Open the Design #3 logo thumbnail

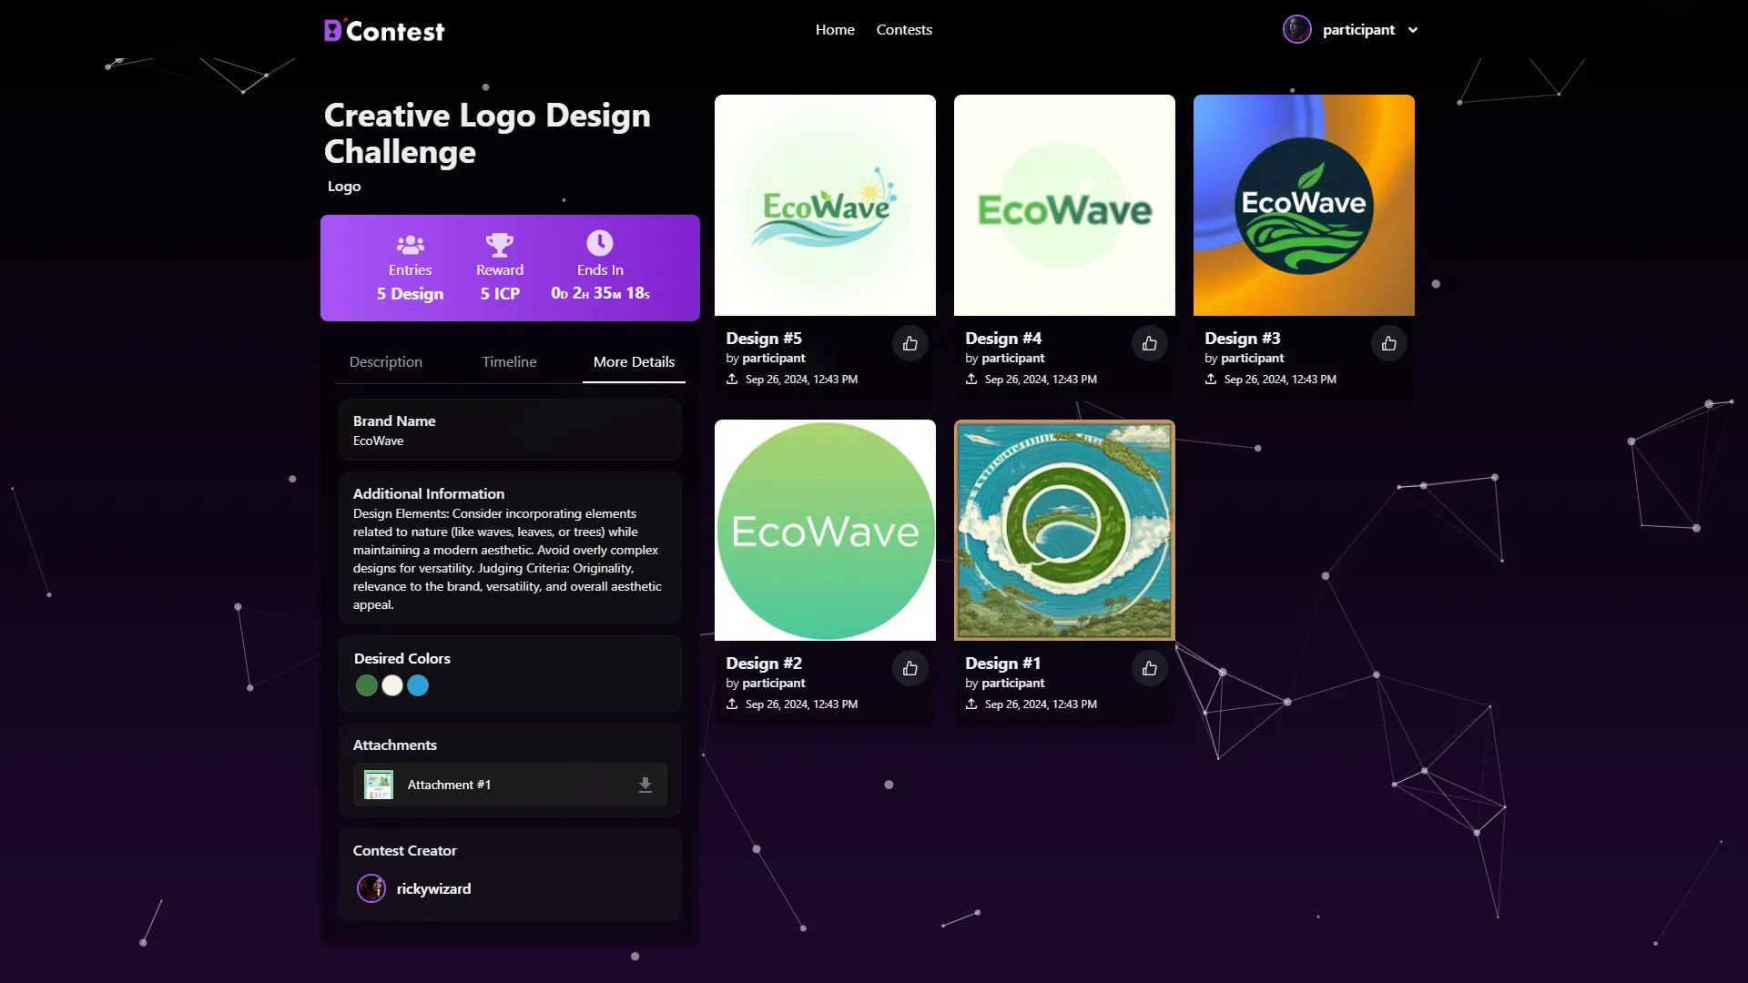pyautogui.click(x=1303, y=206)
